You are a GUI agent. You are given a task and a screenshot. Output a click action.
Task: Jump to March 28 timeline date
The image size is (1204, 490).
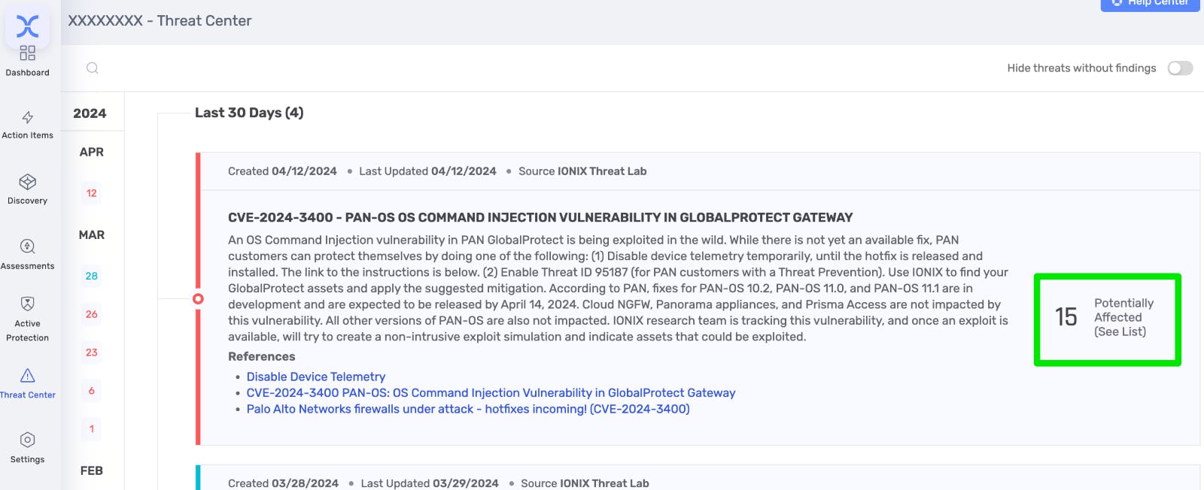click(92, 276)
